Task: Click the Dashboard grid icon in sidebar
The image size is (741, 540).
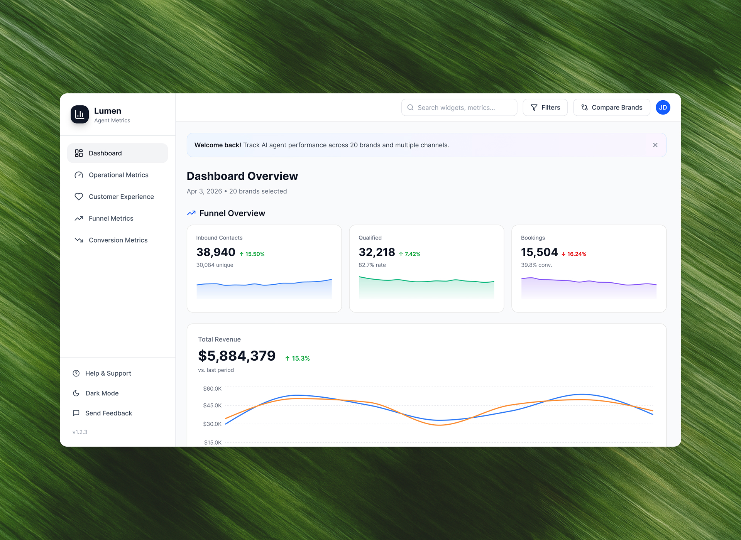Action: (x=79, y=153)
